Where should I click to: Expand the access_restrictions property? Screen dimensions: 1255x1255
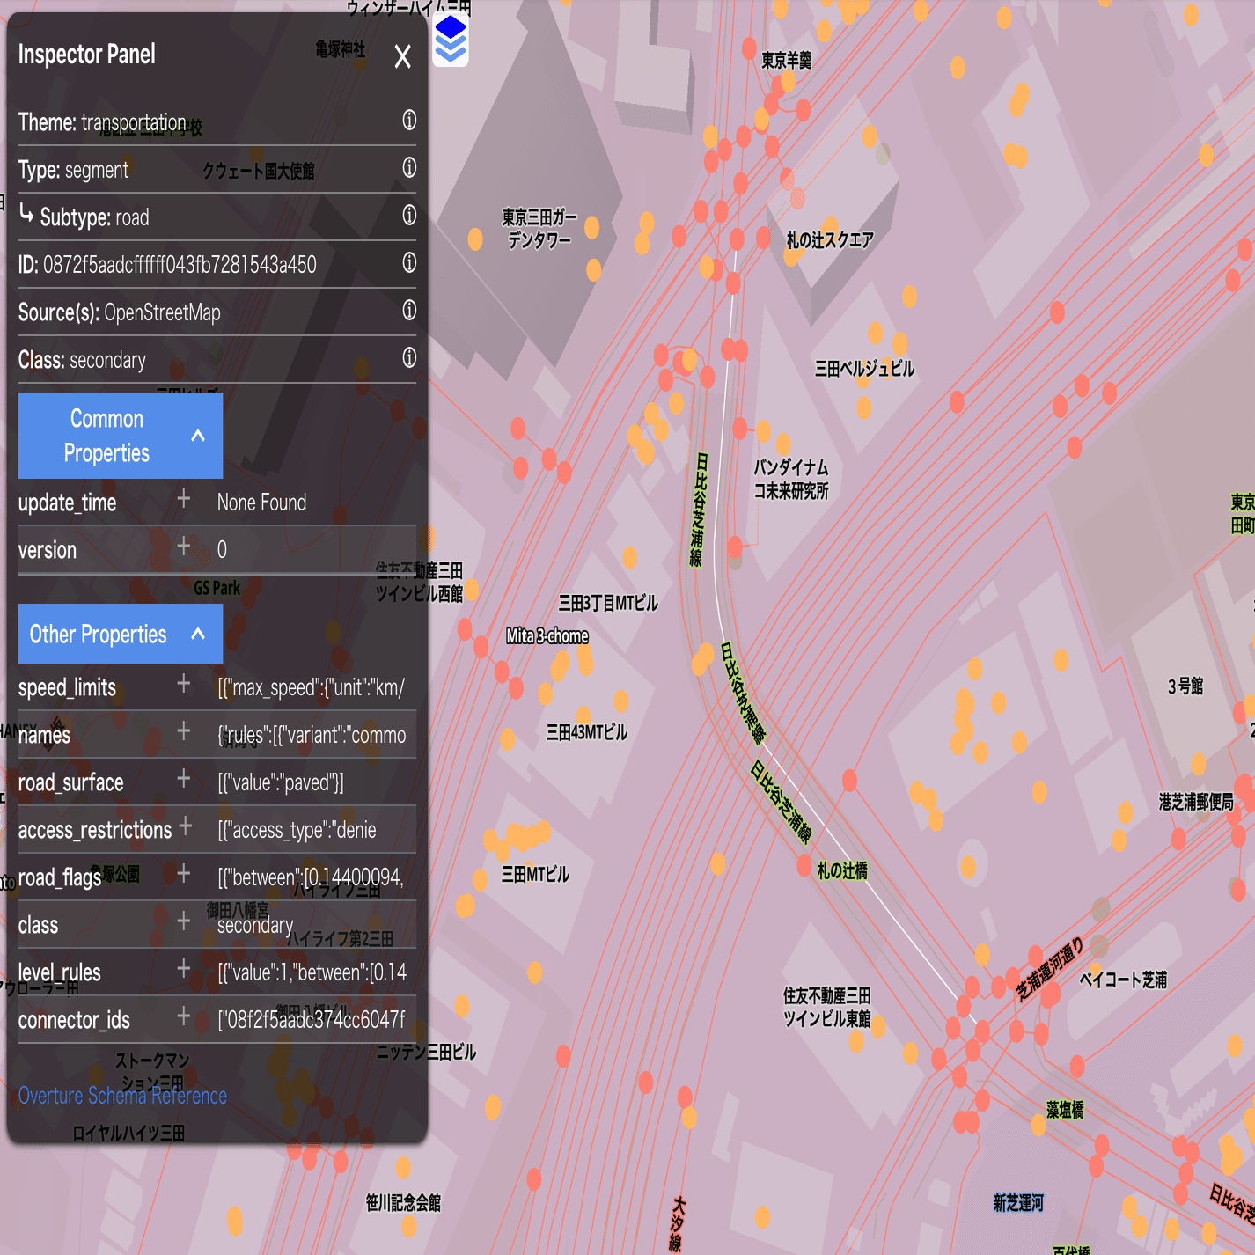[184, 826]
